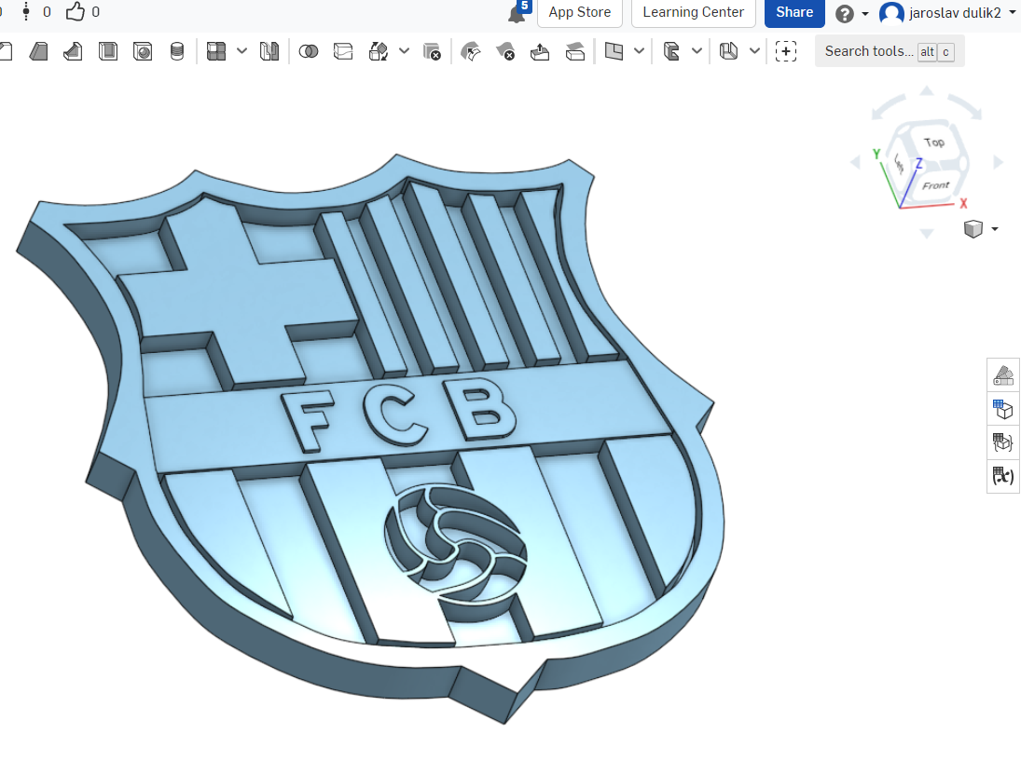
Task: Rotate view with the down arrow
Action: [x=927, y=234]
